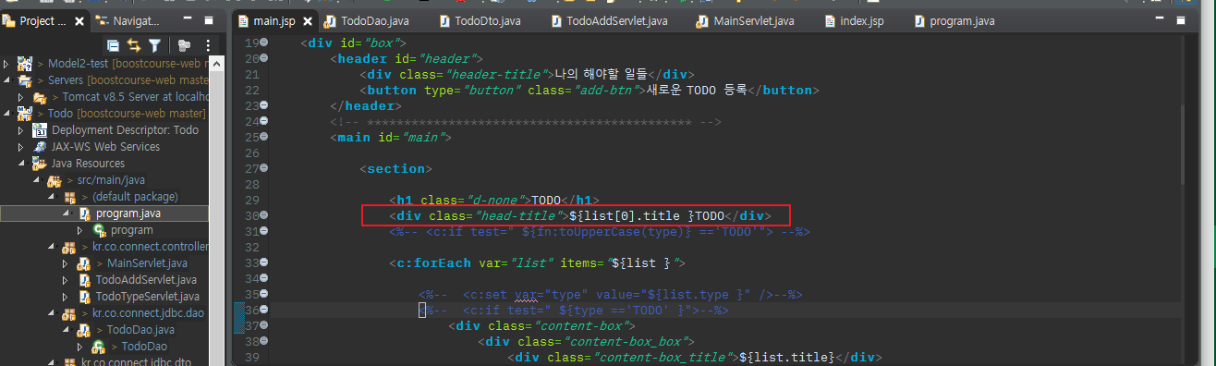Collapse the Java Resources node
The width and height of the screenshot is (1216, 366).
21,164
